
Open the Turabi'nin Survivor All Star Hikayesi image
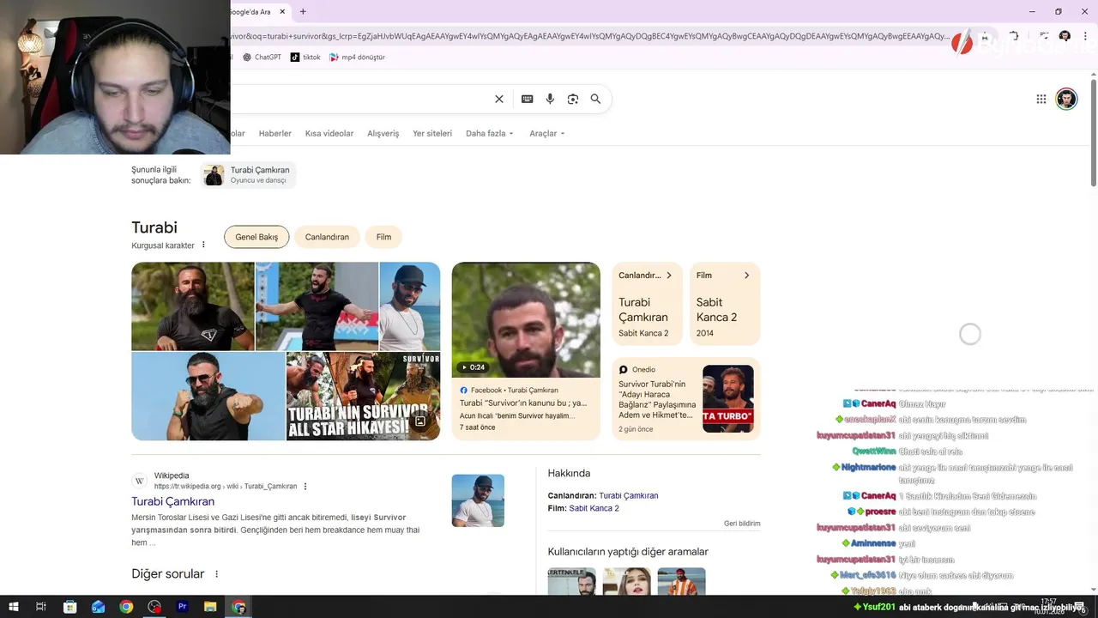coord(363,396)
